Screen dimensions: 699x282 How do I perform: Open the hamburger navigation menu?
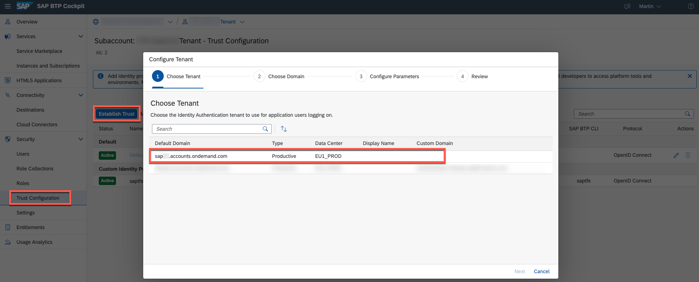(7, 6)
